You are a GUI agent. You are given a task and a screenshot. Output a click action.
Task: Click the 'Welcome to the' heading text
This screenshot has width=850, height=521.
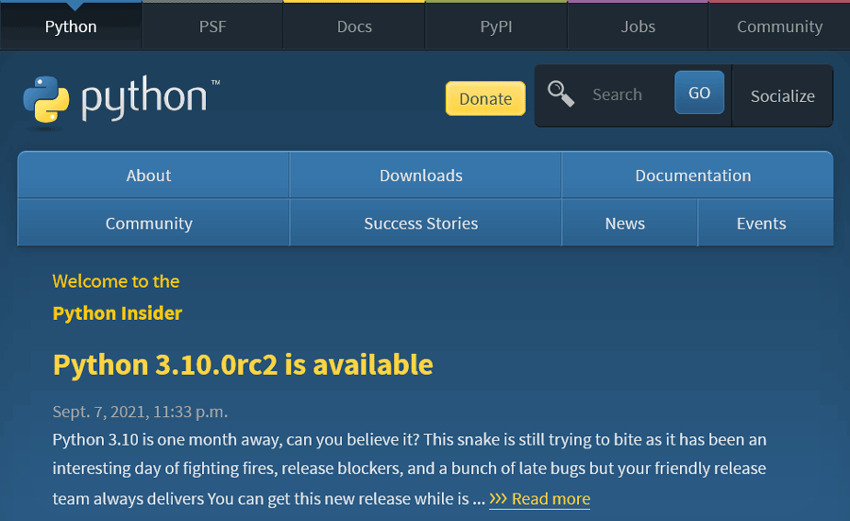pyautogui.click(x=116, y=281)
